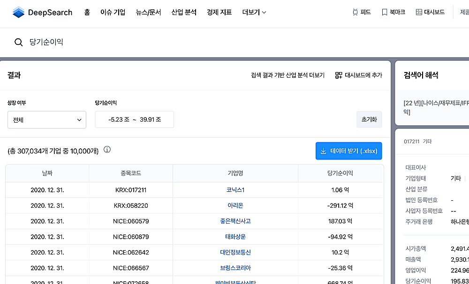Select the 경제 지표 menu item
The height and width of the screenshot is (284, 469).
coord(219,13)
